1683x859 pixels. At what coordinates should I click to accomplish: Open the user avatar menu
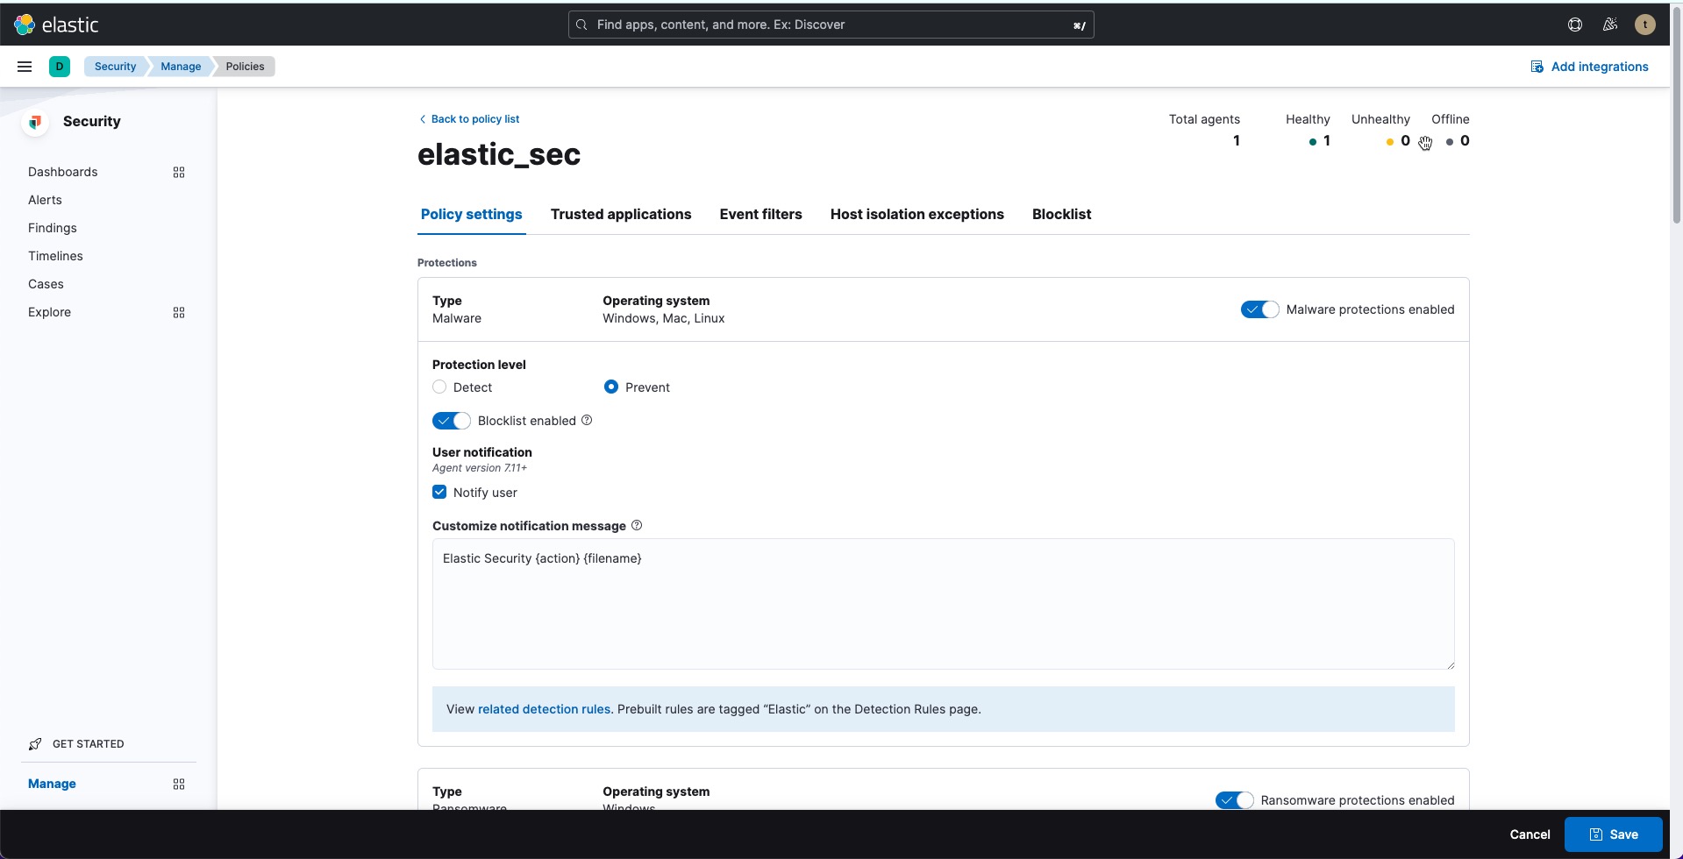pos(1644,25)
